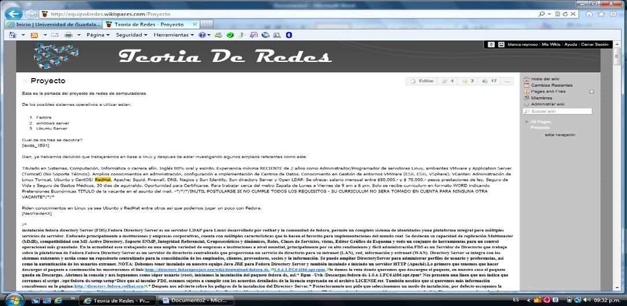Open Administrar wiki
This screenshot has height=306, width=627.
[x=548, y=104]
